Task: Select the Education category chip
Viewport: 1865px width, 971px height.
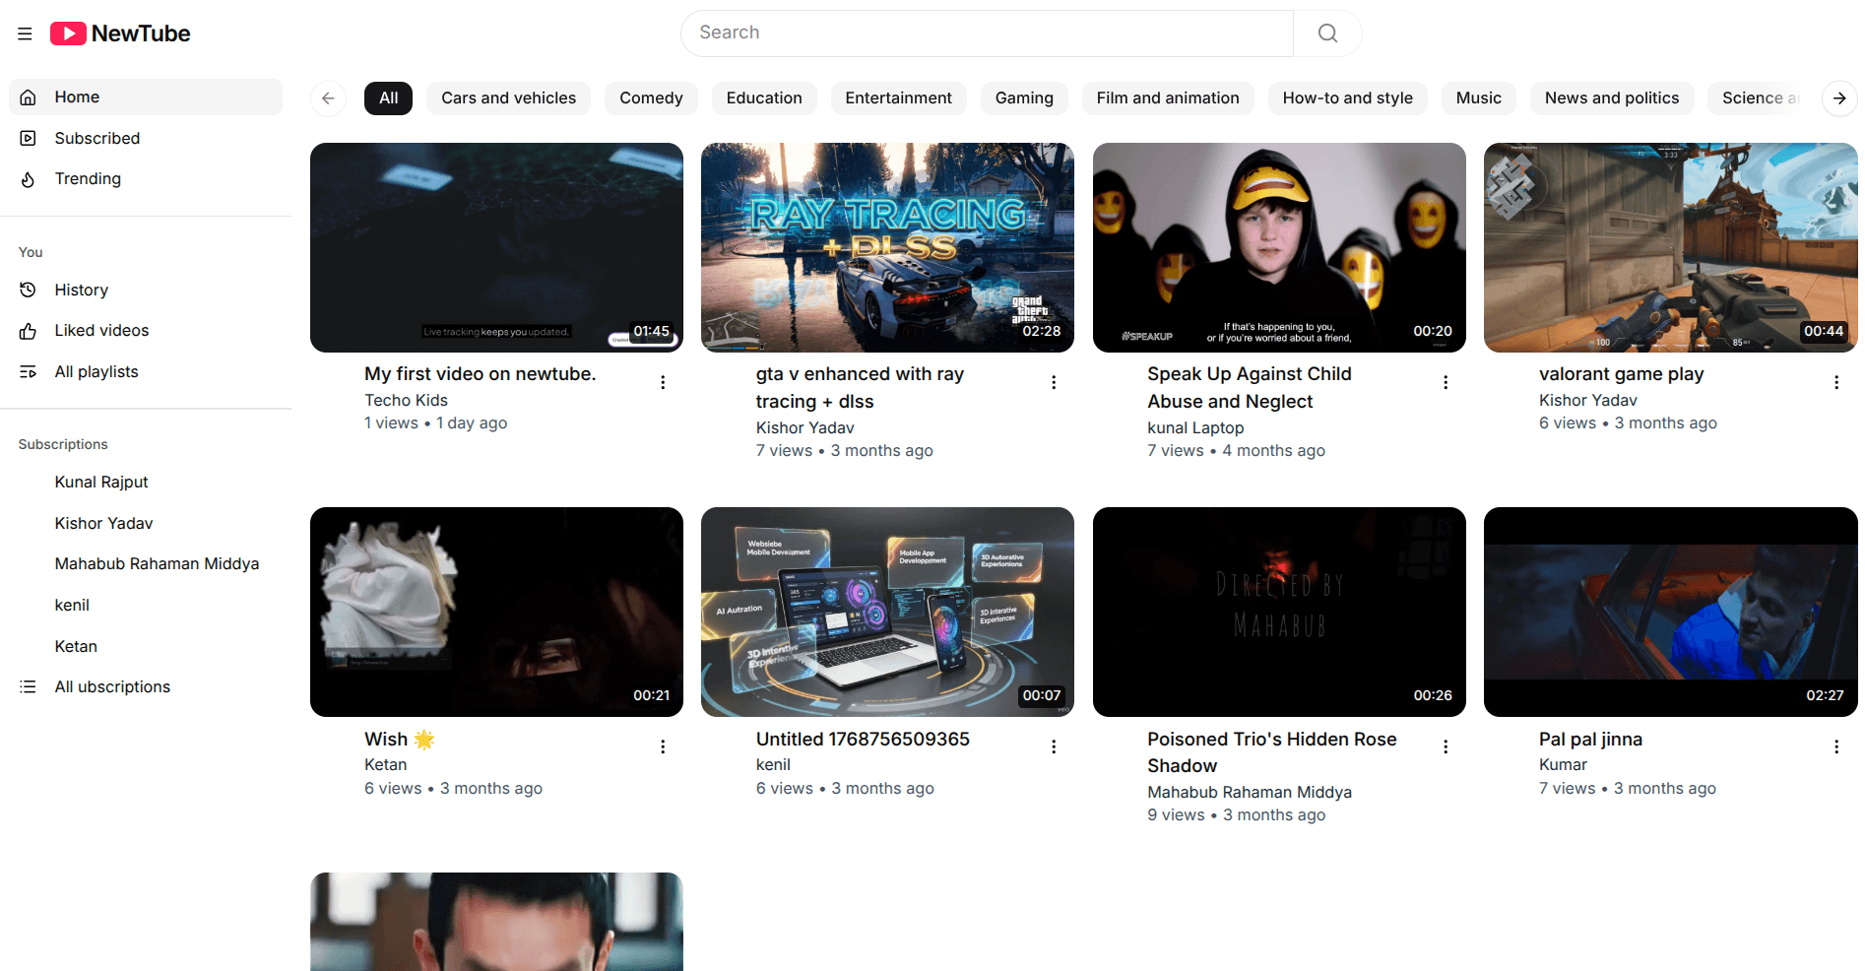Action: coord(764,98)
